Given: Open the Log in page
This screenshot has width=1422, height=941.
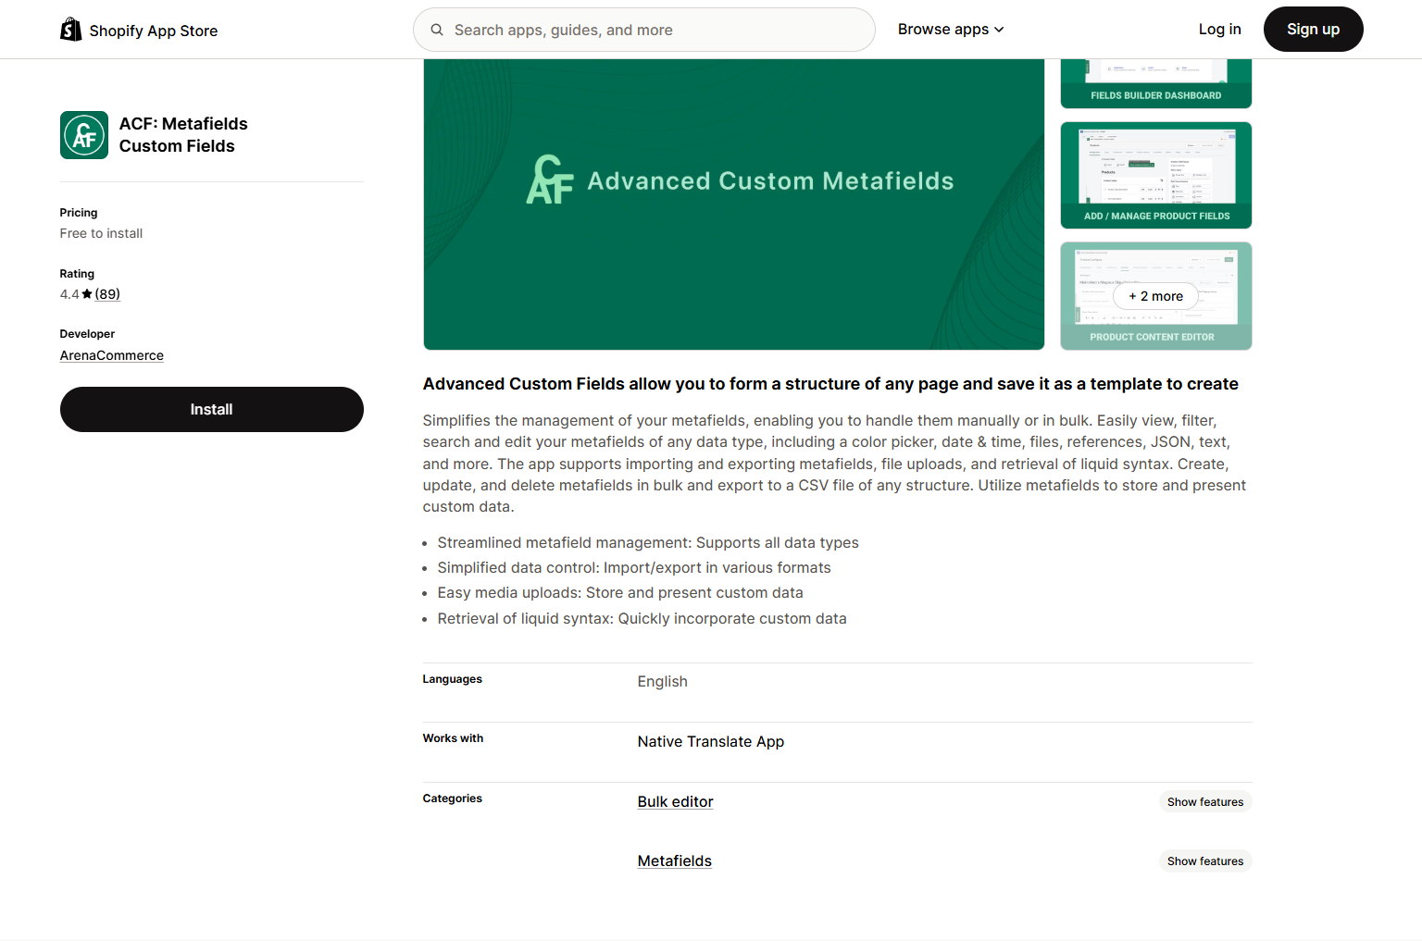Looking at the screenshot, I should click(1219, 30).
